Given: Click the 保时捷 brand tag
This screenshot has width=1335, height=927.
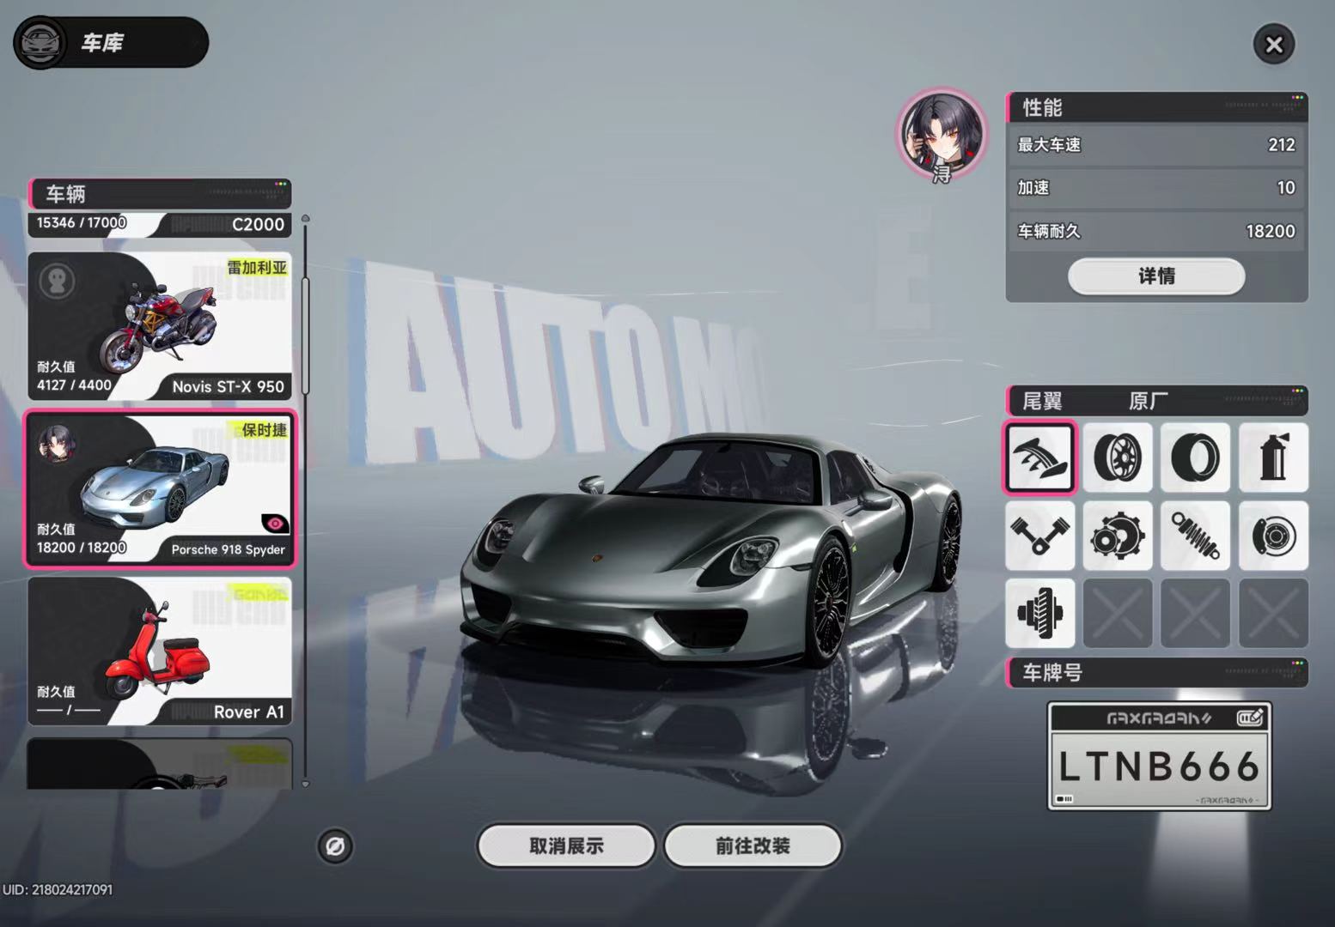Looking at the screenshot, I should coord(264,430).
